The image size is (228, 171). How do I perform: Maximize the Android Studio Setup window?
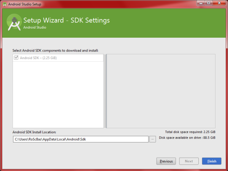pyautogui.click(x=209, y=3)
